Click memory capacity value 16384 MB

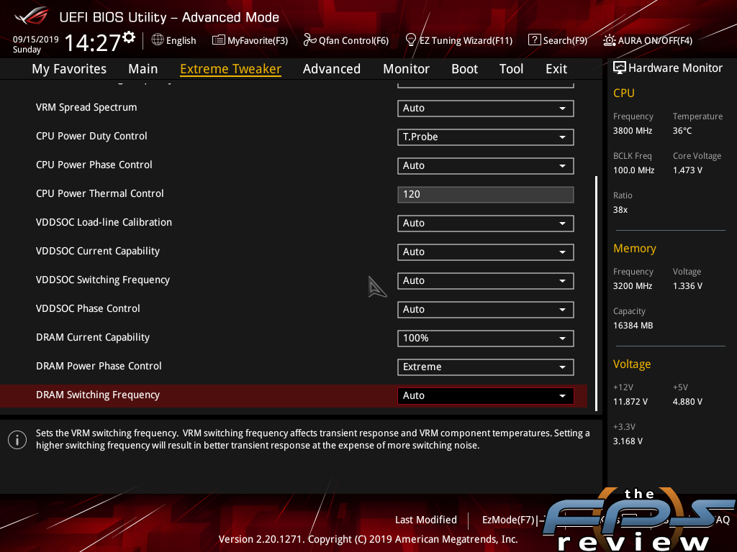click(x=633, y=326)
